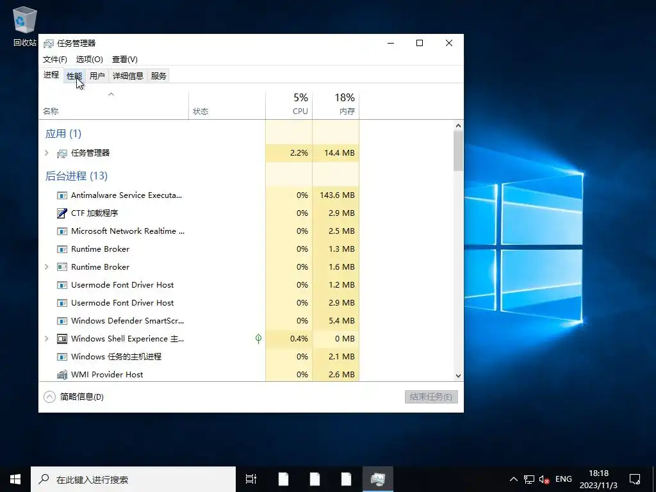Switch to the 用户 tab
The image size is (656, 492).
[97, 76]
